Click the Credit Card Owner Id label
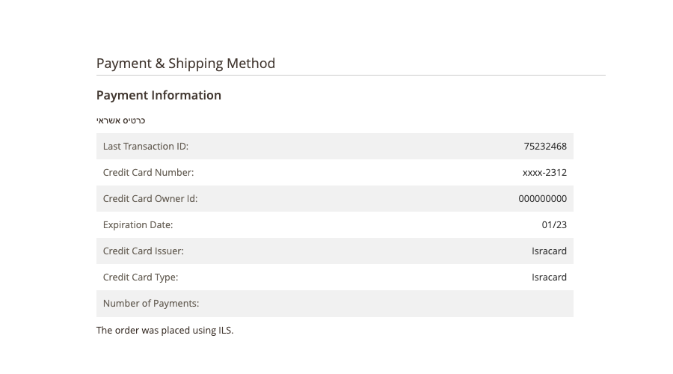The width and height of the screenshot is (673, 374). point(150,199)
